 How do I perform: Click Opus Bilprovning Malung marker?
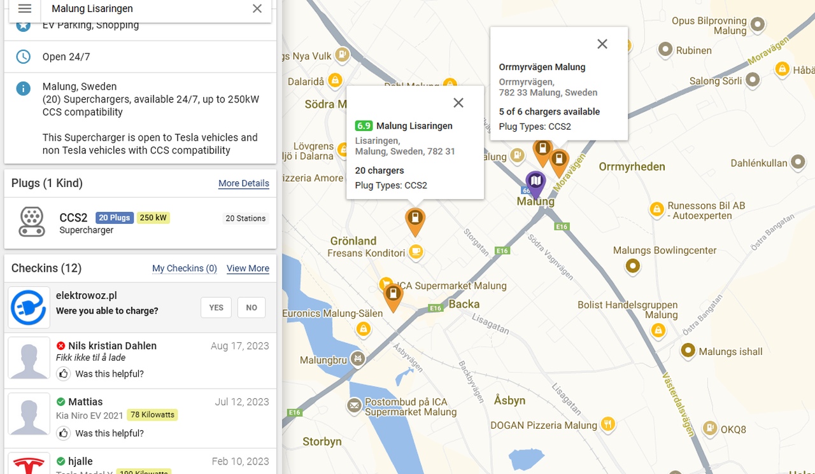(x=758, y=25)
